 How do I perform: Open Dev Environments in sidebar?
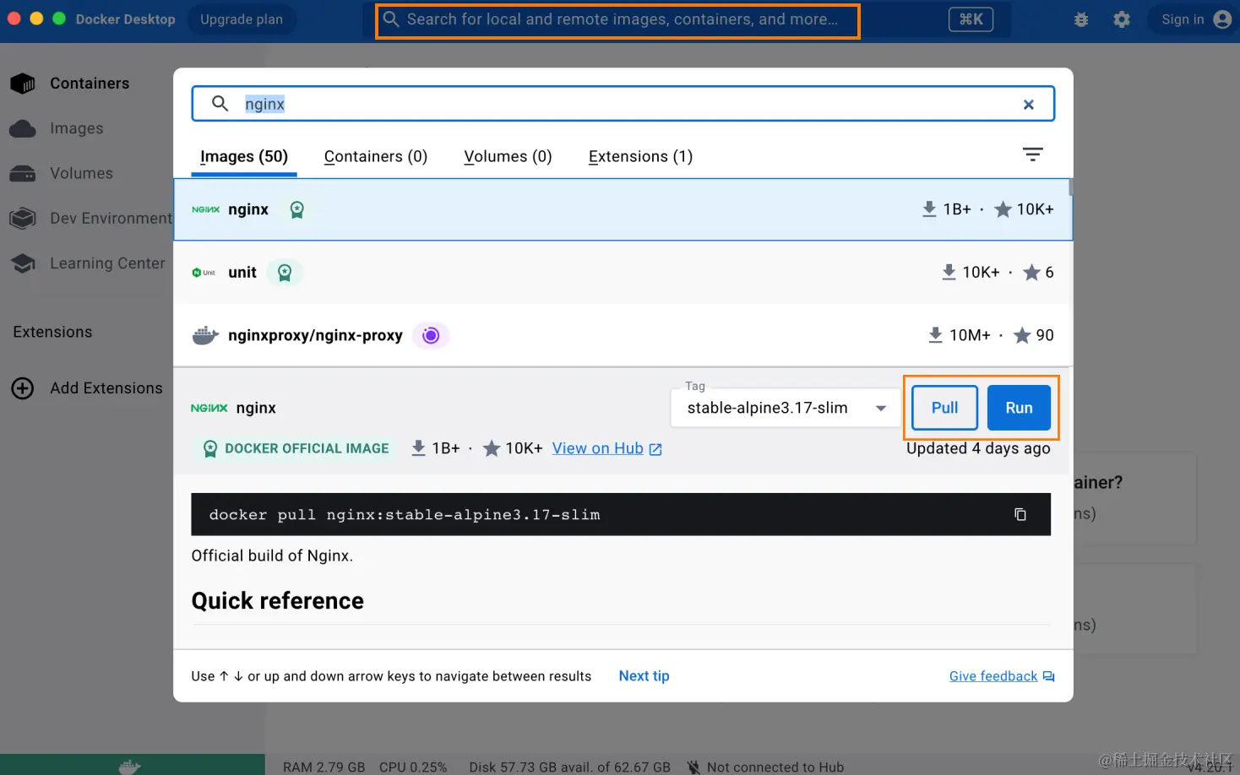coord(90,219)
